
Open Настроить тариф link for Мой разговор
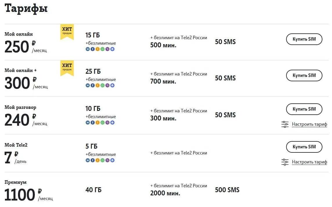[309, 124]
